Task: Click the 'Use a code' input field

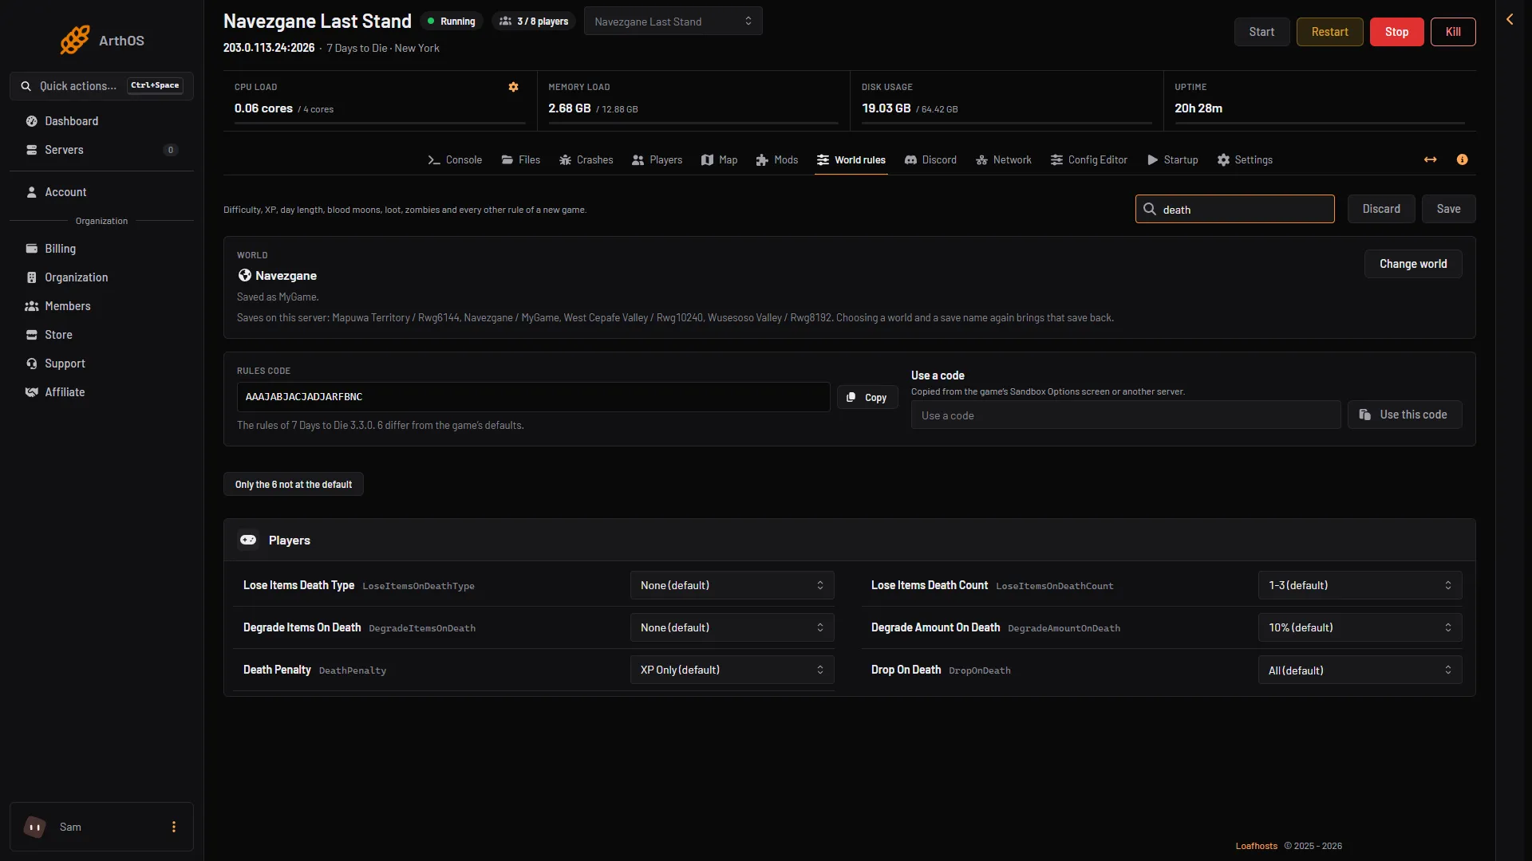Action: point(1126,415)
